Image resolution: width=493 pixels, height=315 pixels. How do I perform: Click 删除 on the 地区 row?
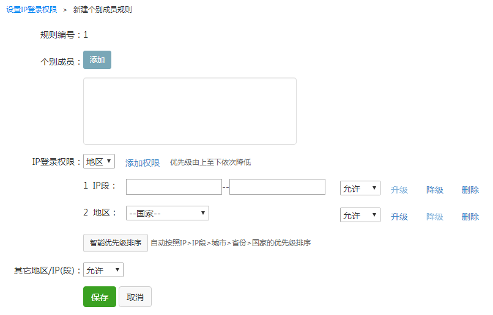[x=470, y=217]
